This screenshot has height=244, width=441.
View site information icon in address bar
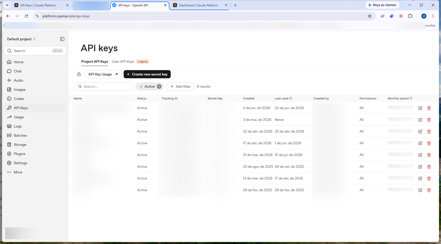coord(37,16)
